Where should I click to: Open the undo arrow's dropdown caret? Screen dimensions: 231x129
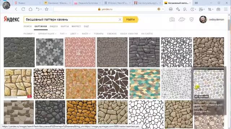point(41,9)
